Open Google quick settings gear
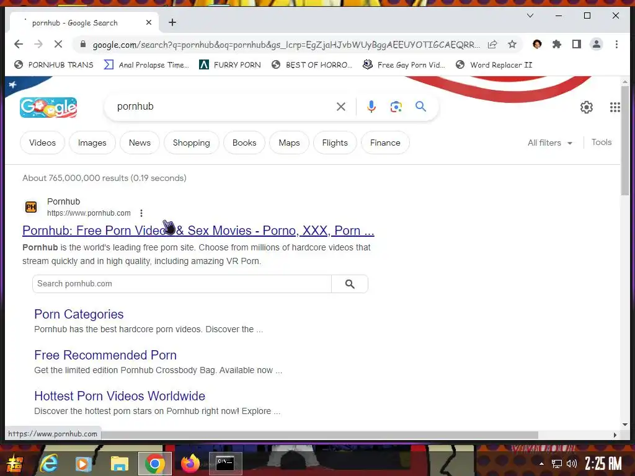 point(587,107)
